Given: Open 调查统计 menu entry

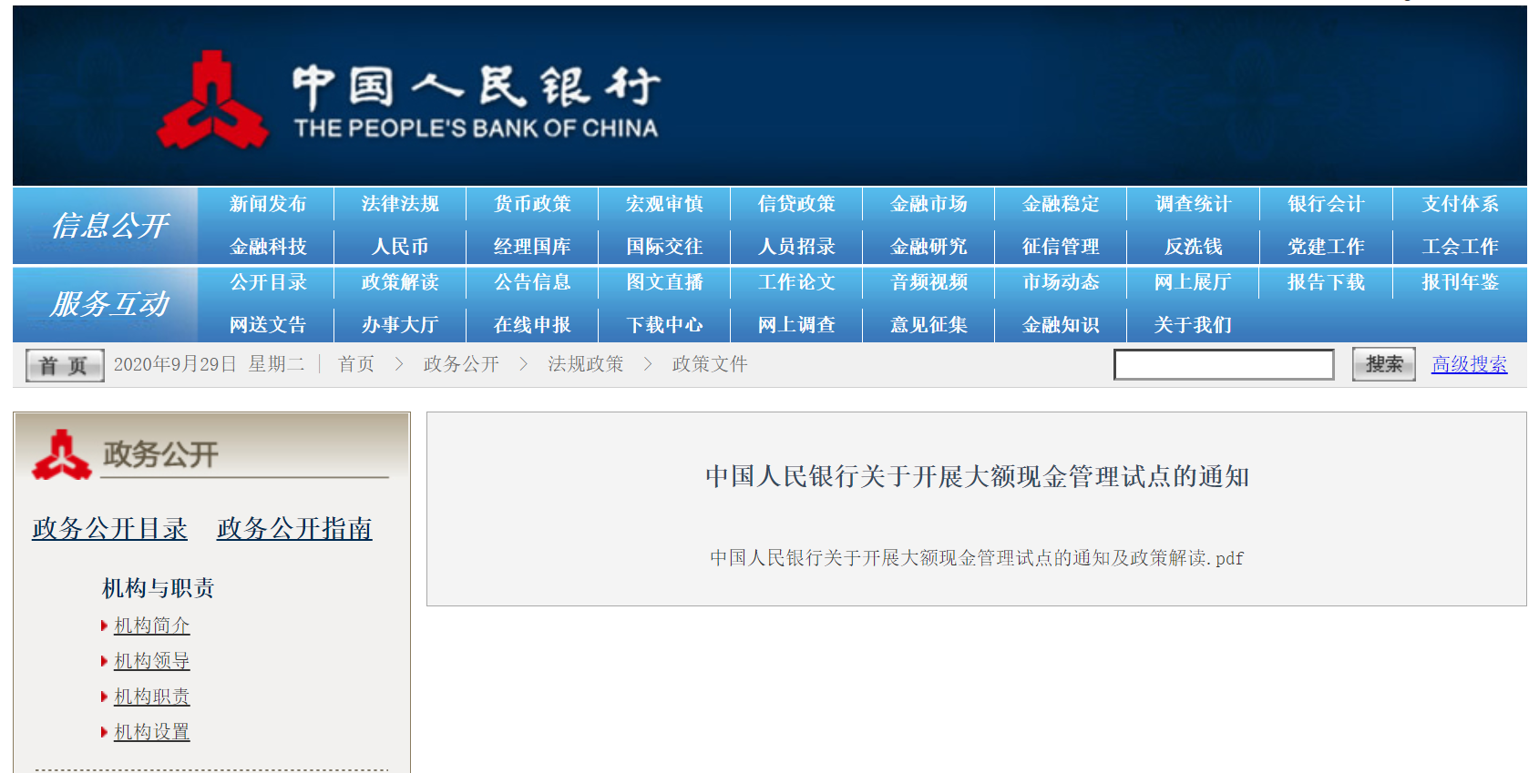Looking at the screenshot, I should (1193, 204).
